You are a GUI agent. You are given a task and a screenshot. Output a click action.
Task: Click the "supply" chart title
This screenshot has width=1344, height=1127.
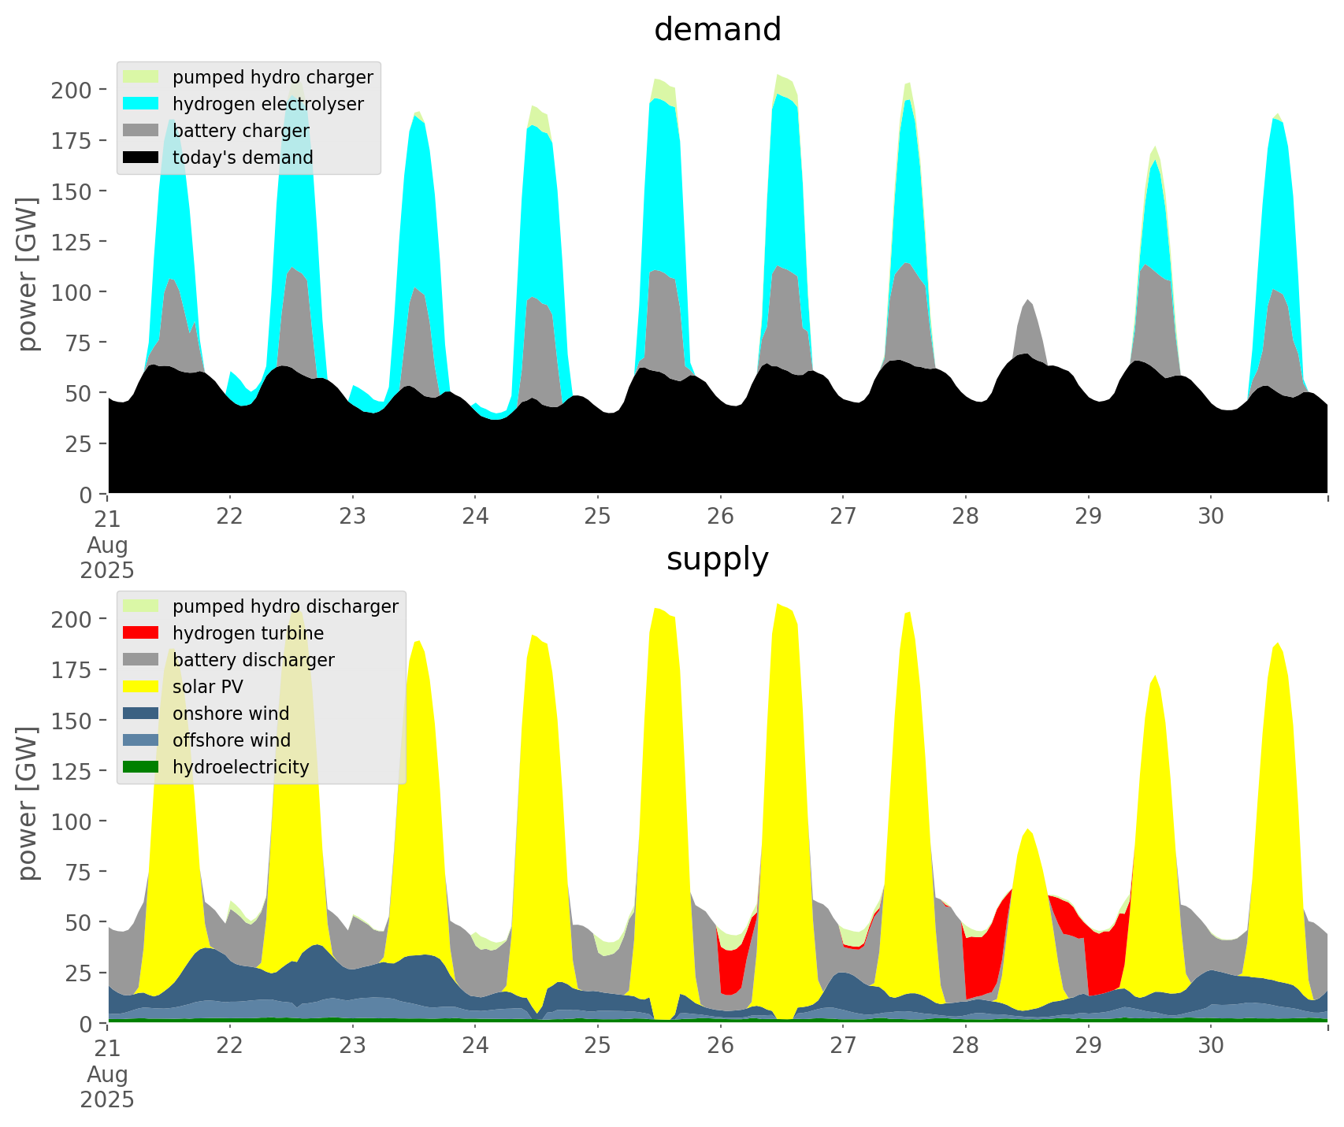coord(718,559)
